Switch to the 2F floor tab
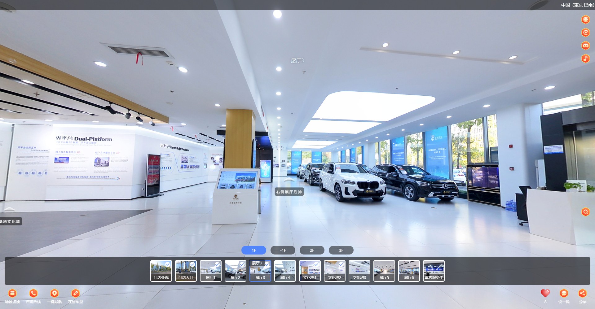595x309 pixels. click(312, 250)
